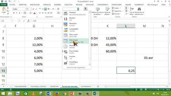This screenshot has width=171, height=96.
Task: Click the Copy icon in Presse-papiers
Action: [8, 11]
